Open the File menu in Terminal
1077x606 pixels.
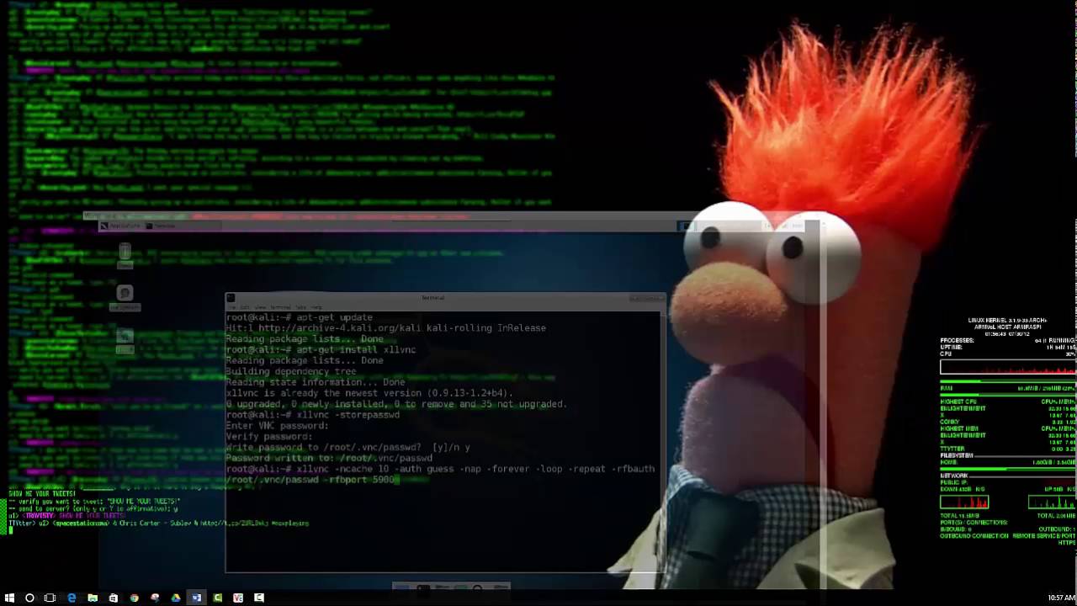[x=234, y=307]
